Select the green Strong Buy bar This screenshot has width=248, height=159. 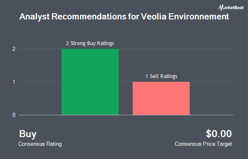tap(90, 82)
